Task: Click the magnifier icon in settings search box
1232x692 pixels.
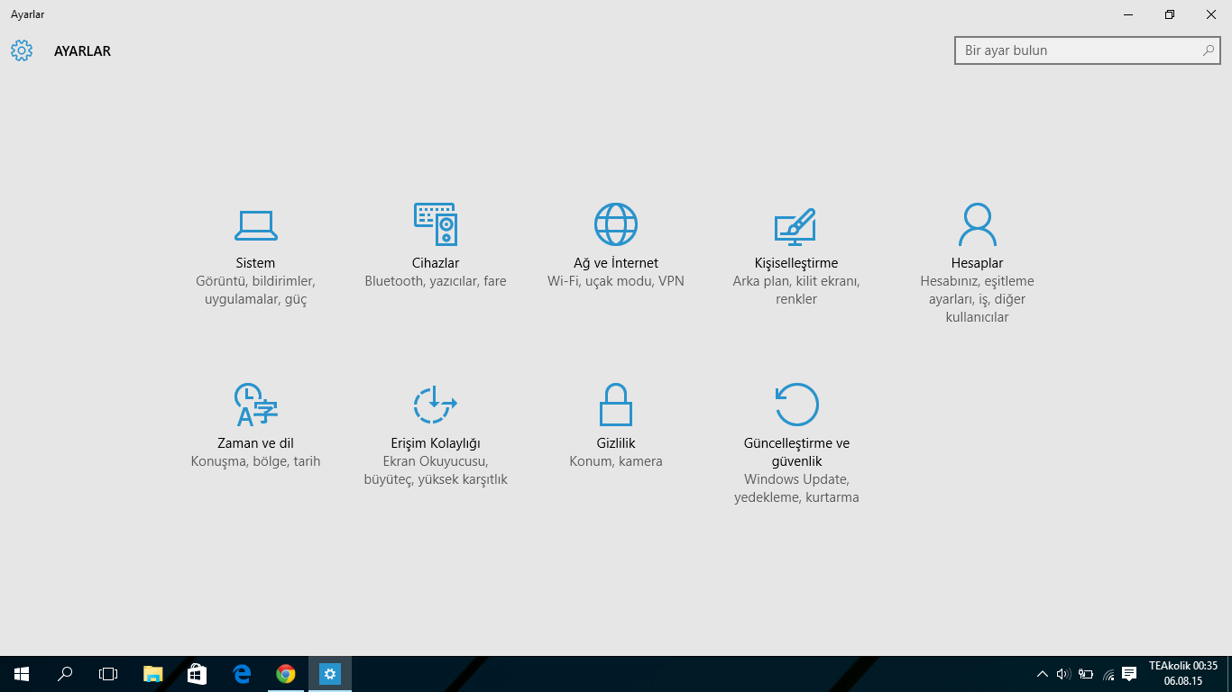Action: tap(1208, 50)
